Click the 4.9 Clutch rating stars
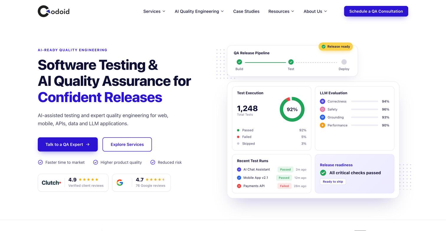This screenshot has height=231, width=446. click(88, 179)
